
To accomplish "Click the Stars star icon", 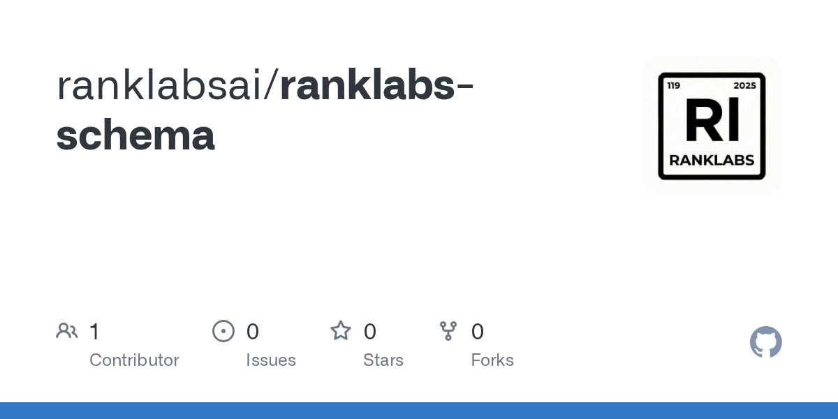I will pos(340,331).
